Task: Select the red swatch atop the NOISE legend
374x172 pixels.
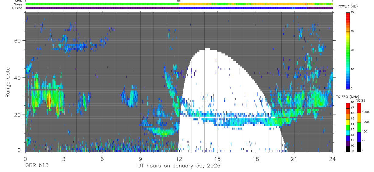Action: pos(359,108)
